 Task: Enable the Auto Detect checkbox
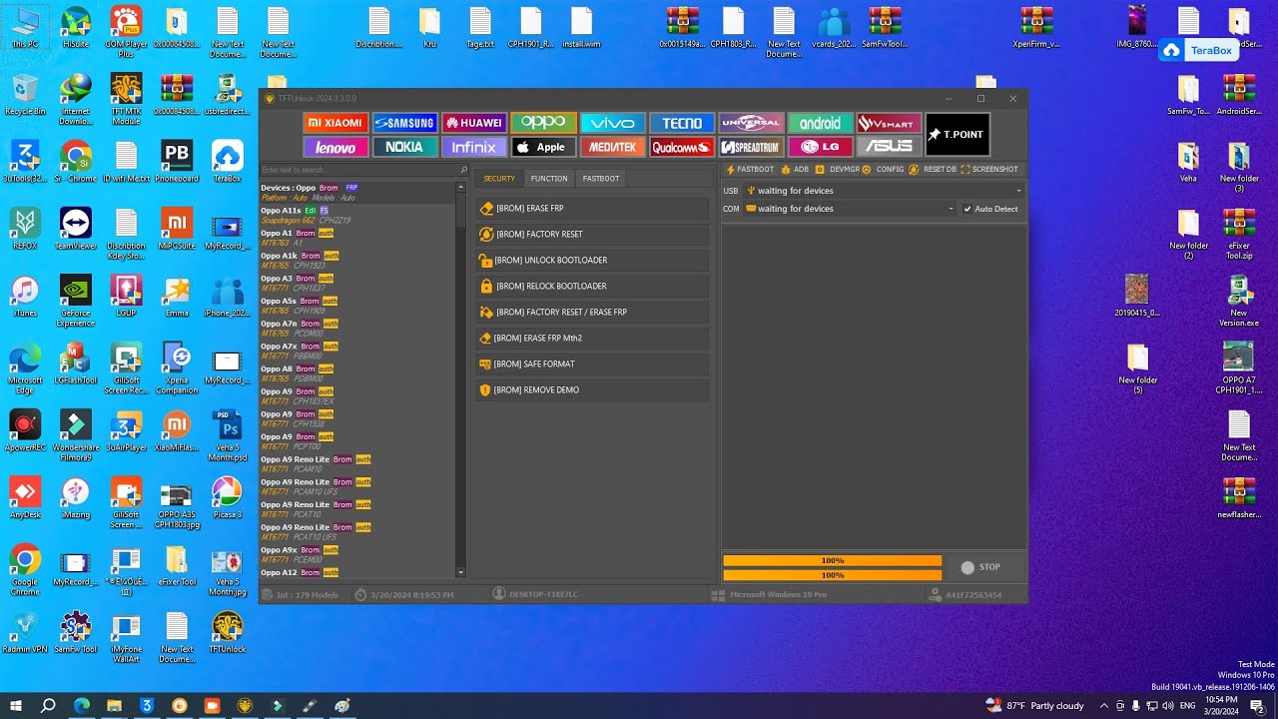pyautogui.click(x=967, y=209)
